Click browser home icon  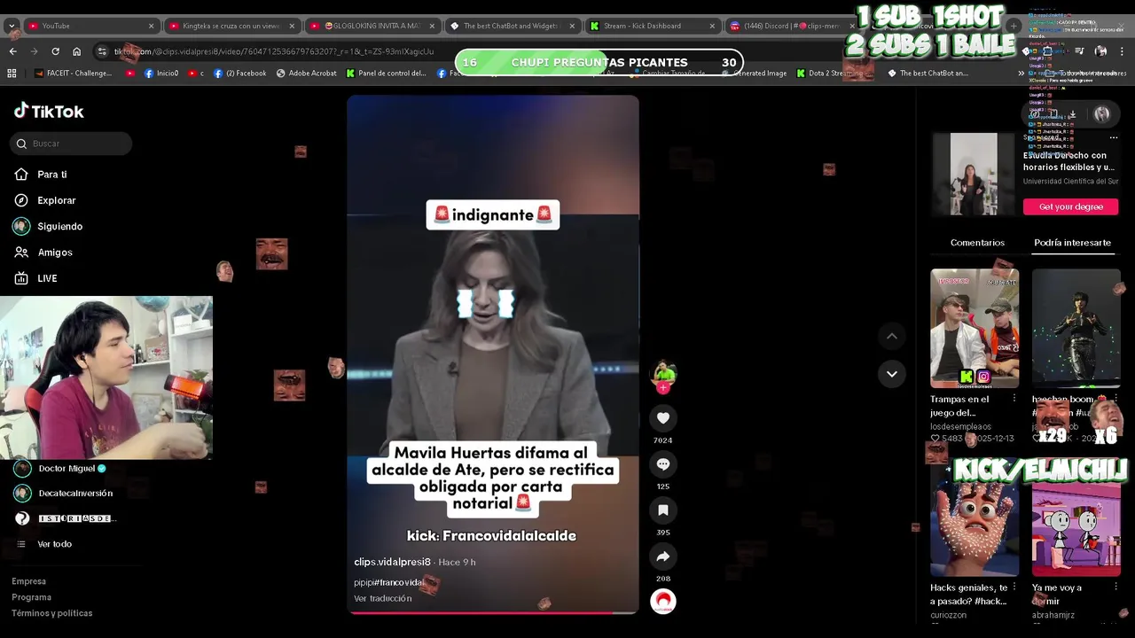(x=77, y=51)
